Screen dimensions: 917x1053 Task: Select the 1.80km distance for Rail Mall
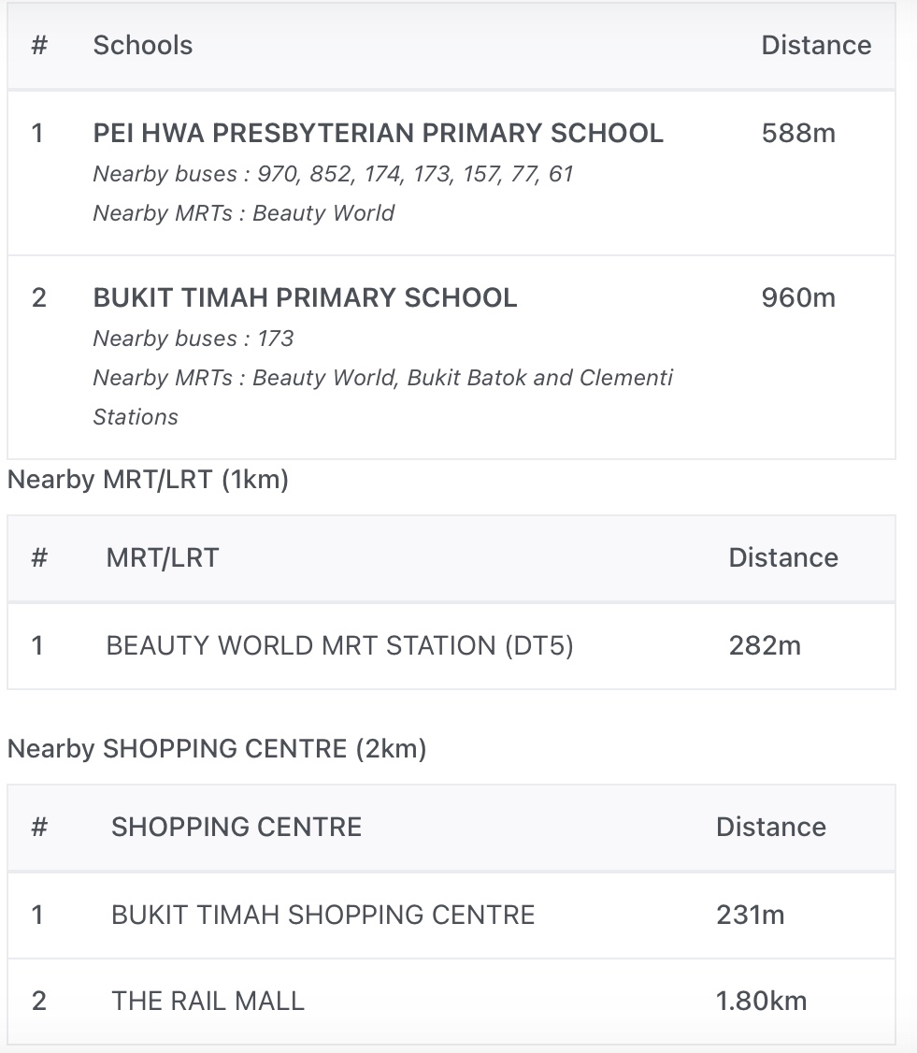pos(761,1001)
